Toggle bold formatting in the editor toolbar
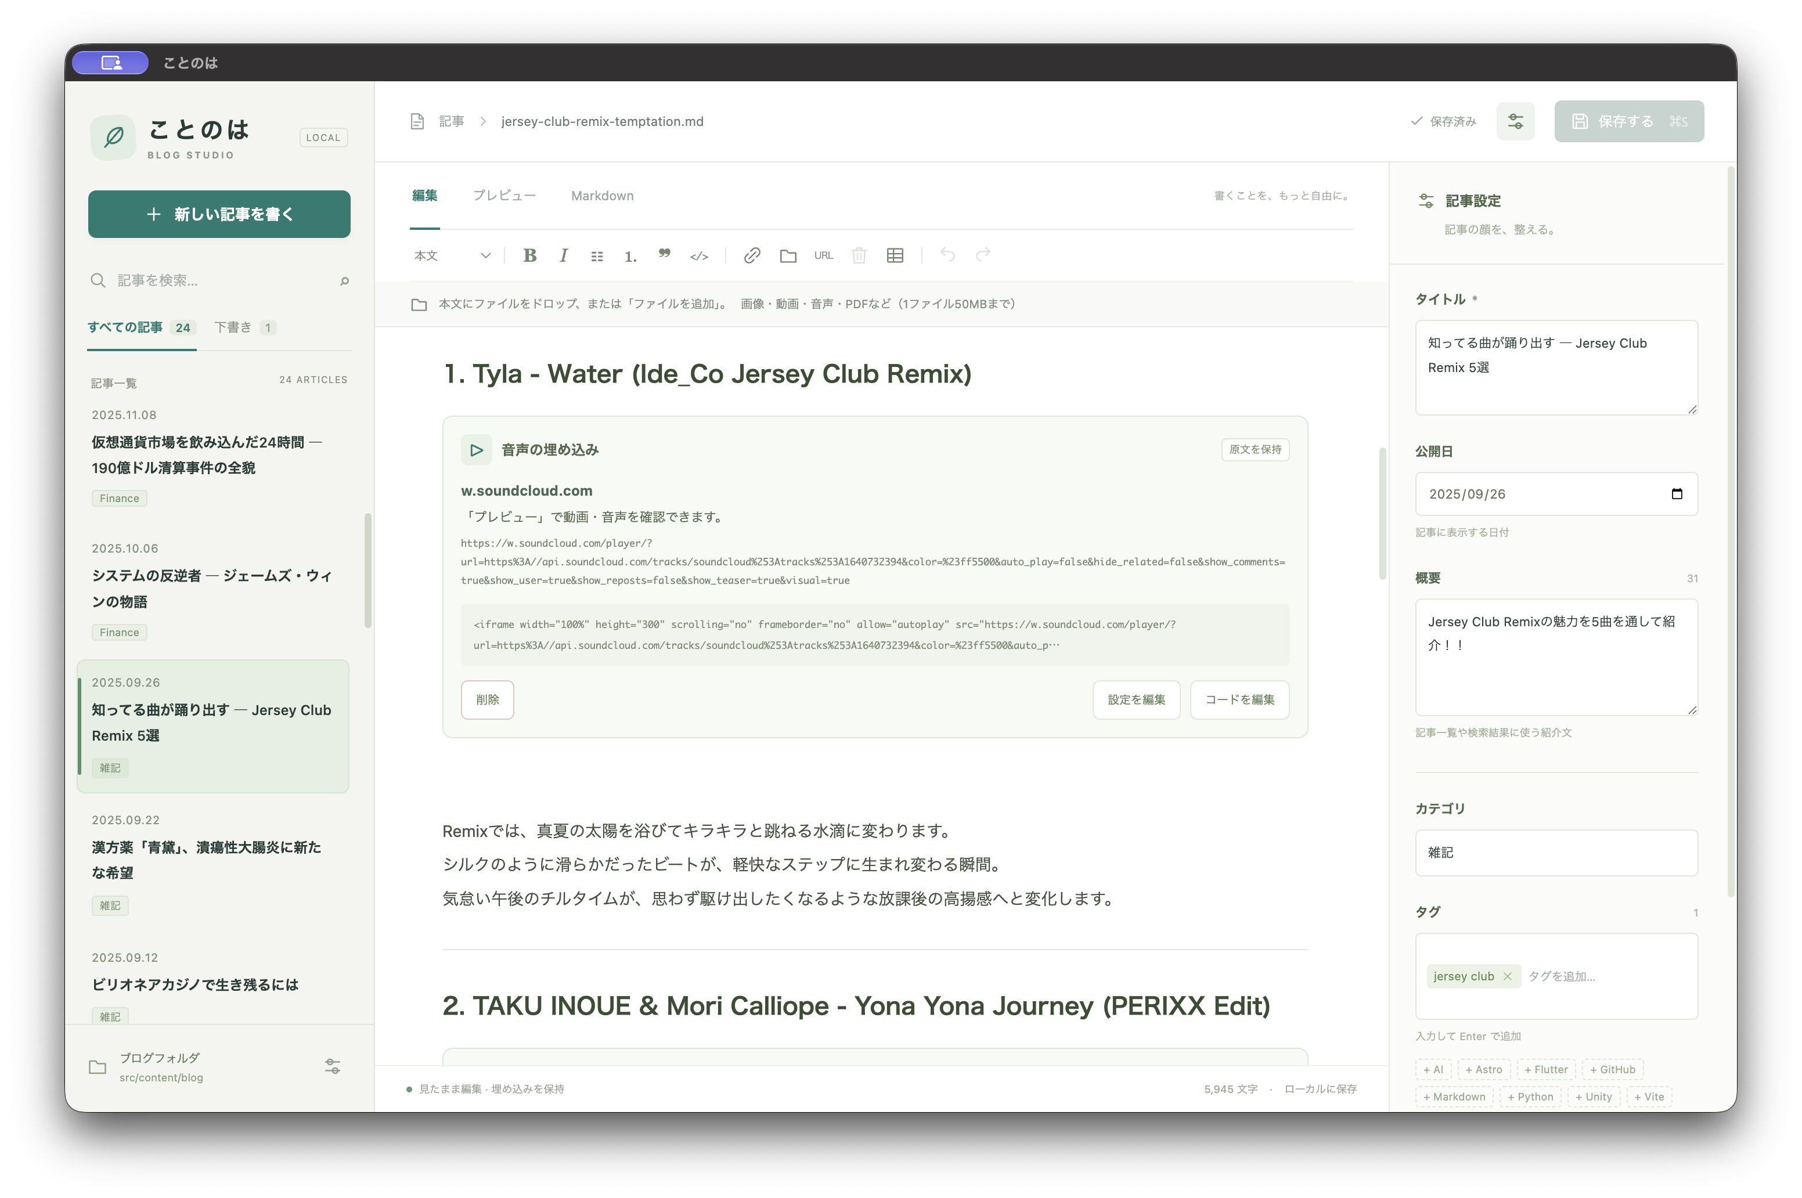The width and height of the screenshot is (1802, 1198). (529, 256)
